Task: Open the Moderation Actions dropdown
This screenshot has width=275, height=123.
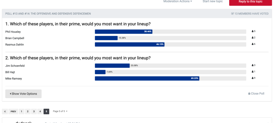Action: tap(178, 1)
